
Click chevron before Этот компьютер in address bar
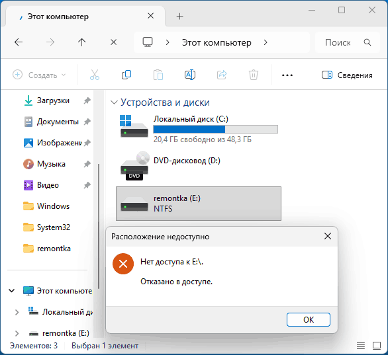pos(168,42)
